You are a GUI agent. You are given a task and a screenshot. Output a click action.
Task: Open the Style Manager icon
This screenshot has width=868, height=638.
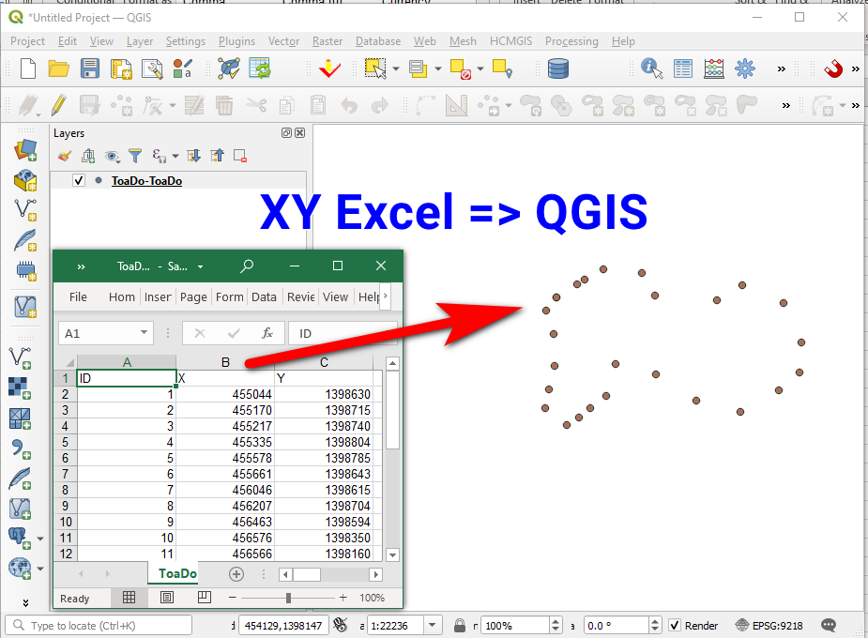click(182, 68)
